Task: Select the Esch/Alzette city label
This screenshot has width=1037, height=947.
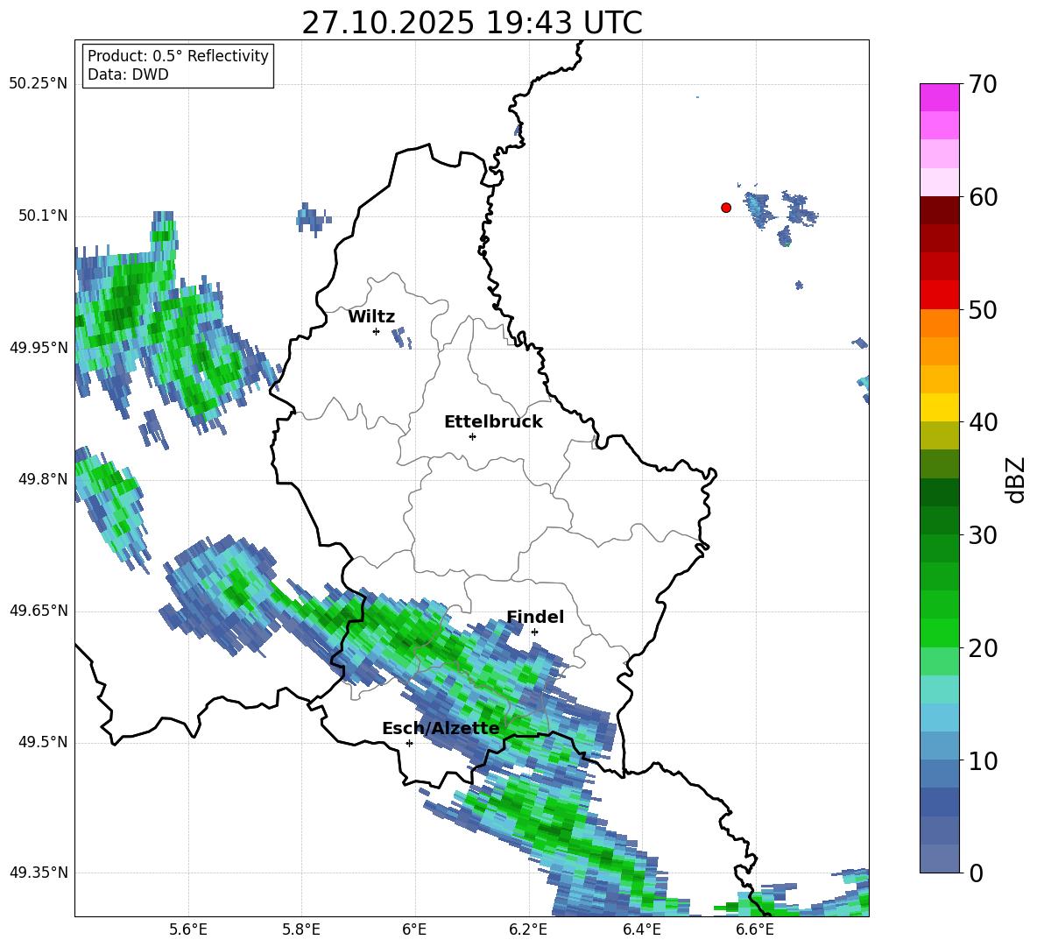Action: (441, 729)
